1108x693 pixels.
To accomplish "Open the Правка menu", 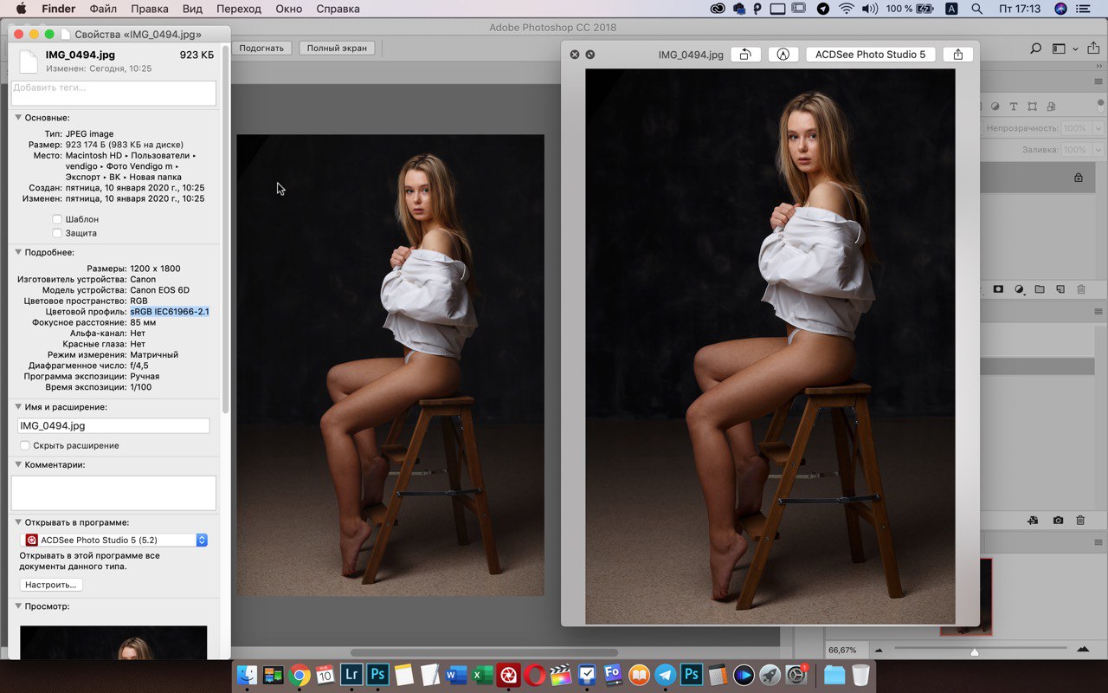I will [x=150, y=9].
